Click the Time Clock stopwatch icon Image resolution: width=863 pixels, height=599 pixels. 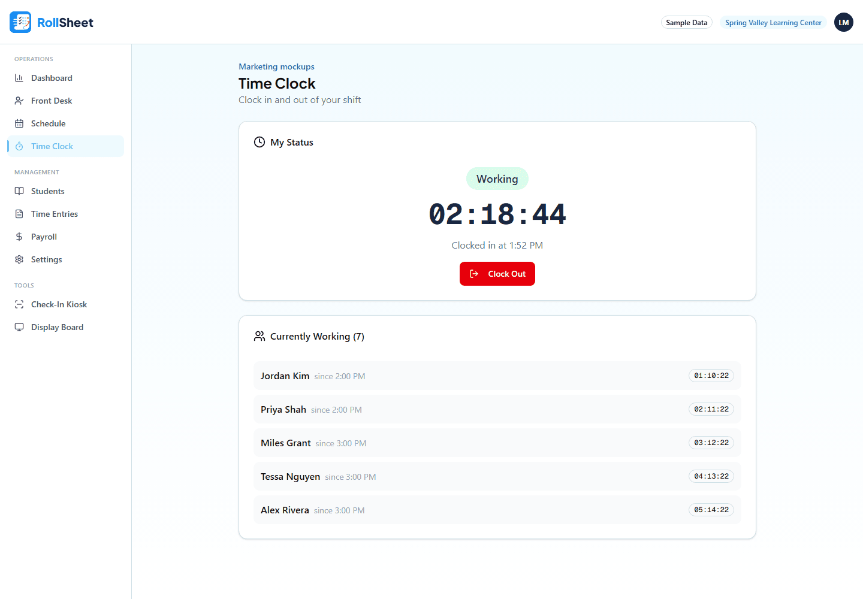coord(19,146)
